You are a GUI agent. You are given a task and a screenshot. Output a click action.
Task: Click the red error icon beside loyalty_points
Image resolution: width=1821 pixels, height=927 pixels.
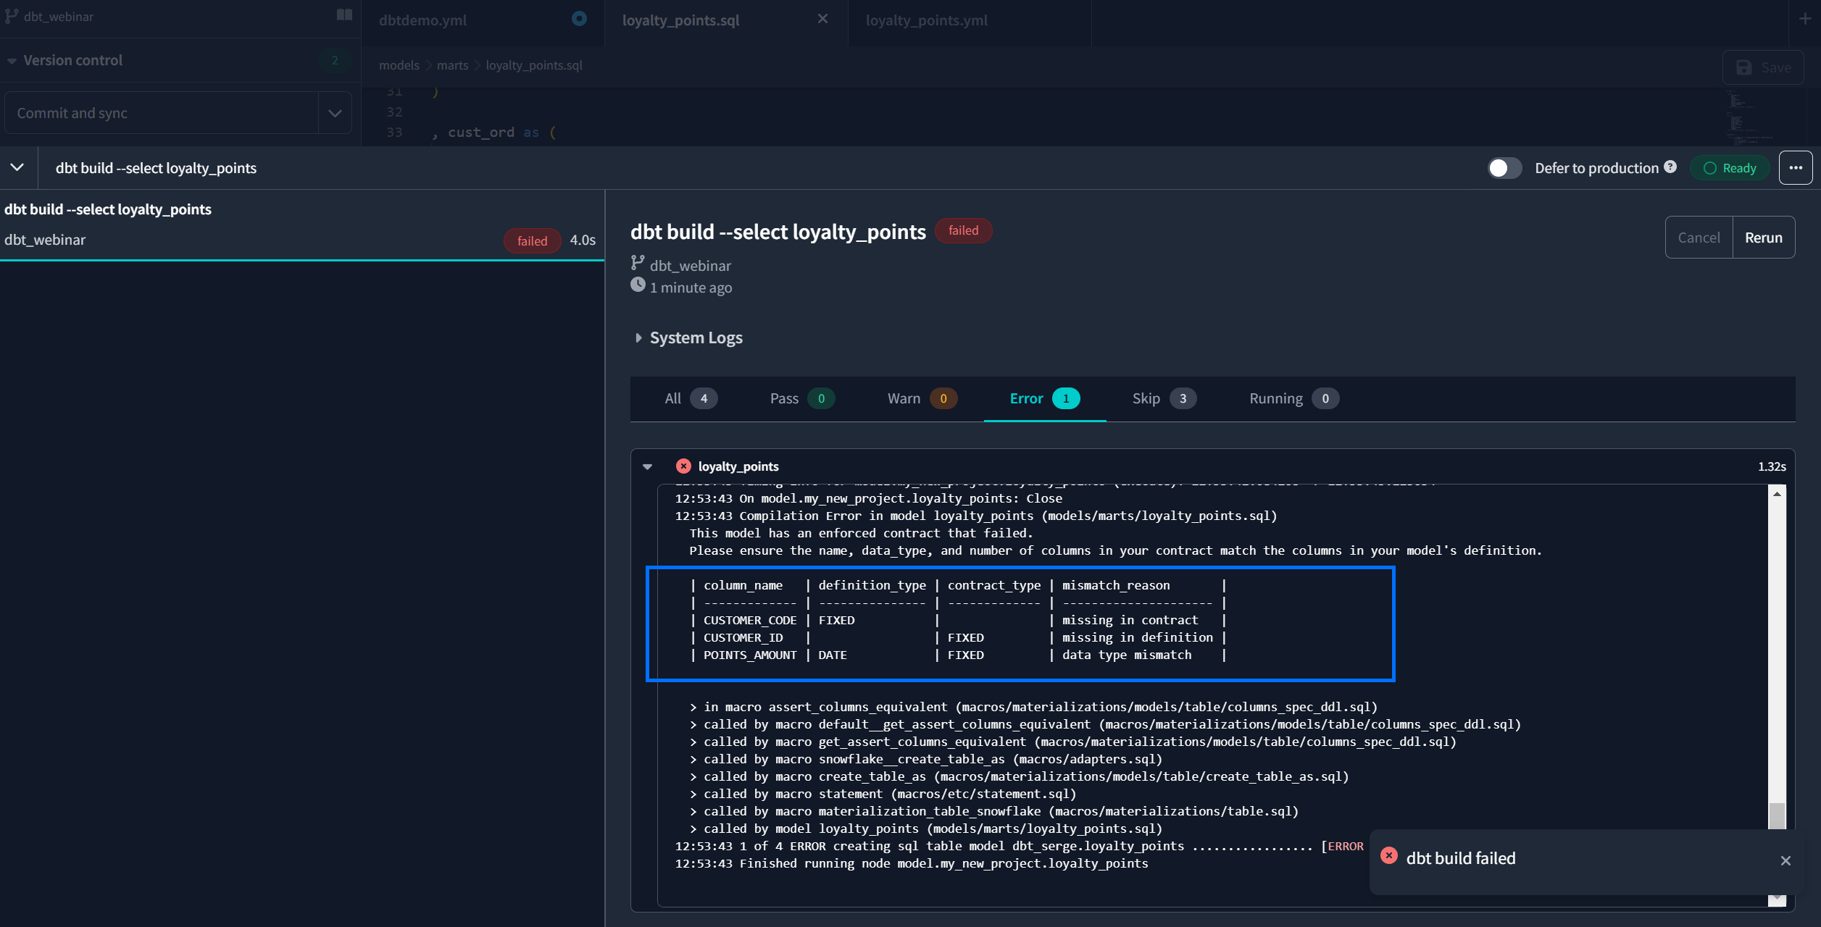coord(683,466)
